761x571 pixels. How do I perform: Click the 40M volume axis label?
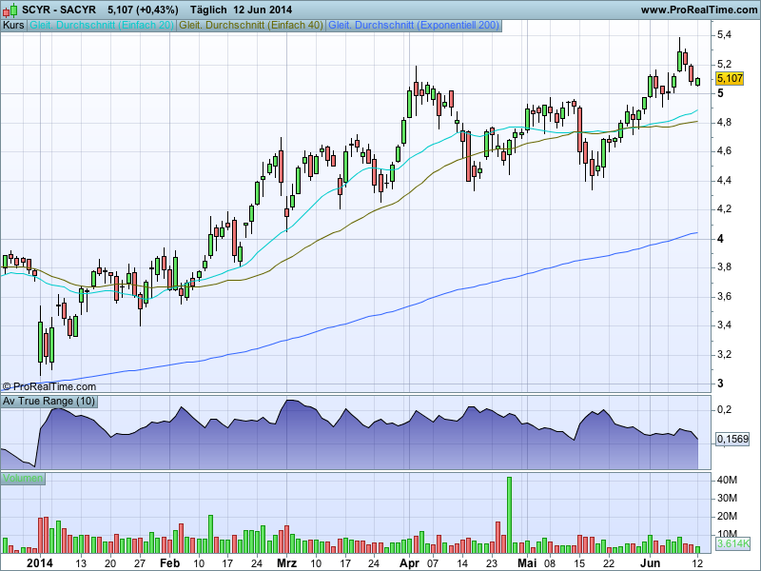click(727, 481)
